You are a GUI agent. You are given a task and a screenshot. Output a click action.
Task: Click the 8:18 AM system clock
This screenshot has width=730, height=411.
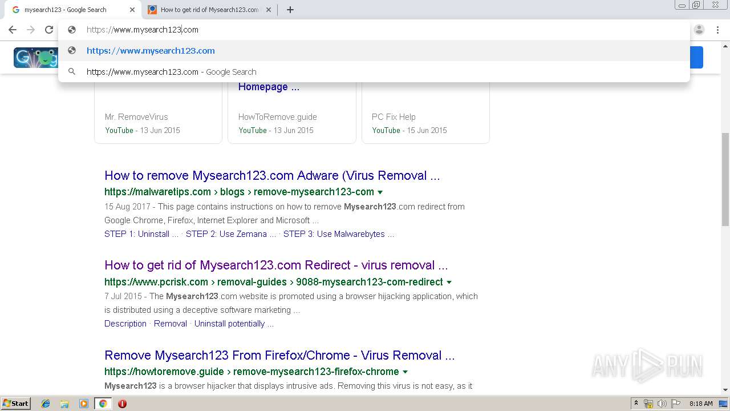[x=701, y=404]
